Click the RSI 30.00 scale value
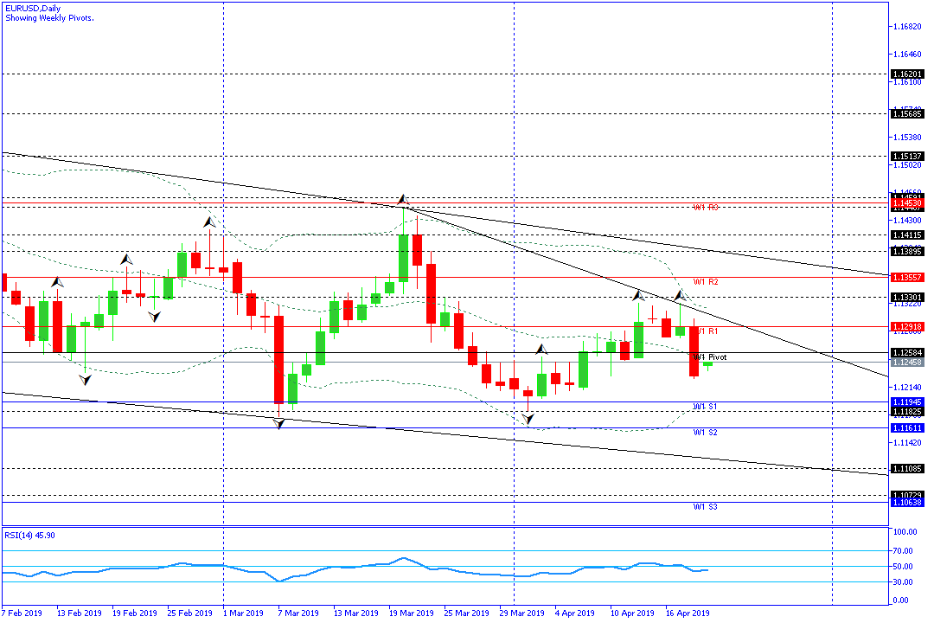The height and width of the screenshot is (623, 934). pos(904,582)
